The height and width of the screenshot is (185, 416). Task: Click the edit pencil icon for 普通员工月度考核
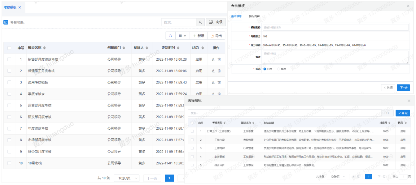[x=213, y=71]
